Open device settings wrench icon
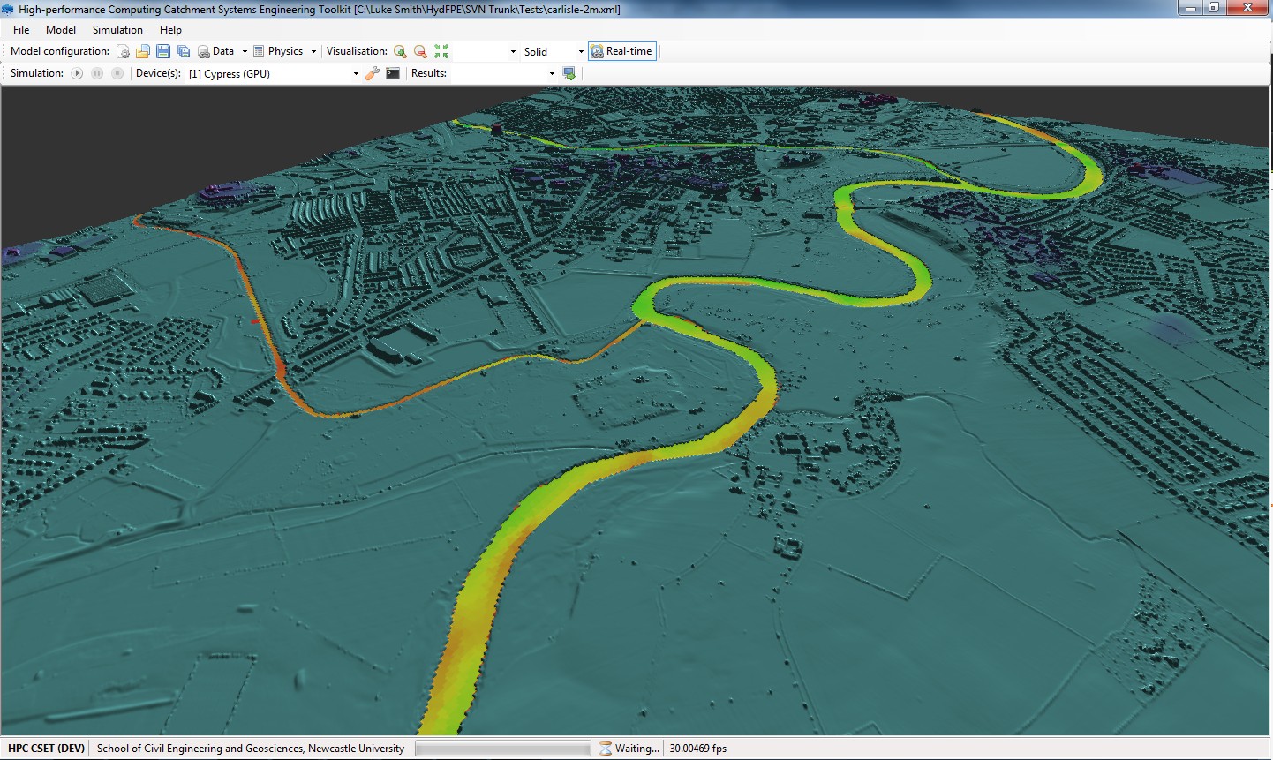This screenshot has width=1273, height=760. pos(373,74)
